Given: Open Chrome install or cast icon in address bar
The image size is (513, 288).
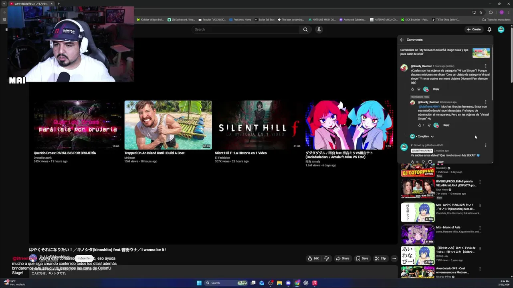Looking at the screenshot, I should pyautogui.click(x=474, y=12).
